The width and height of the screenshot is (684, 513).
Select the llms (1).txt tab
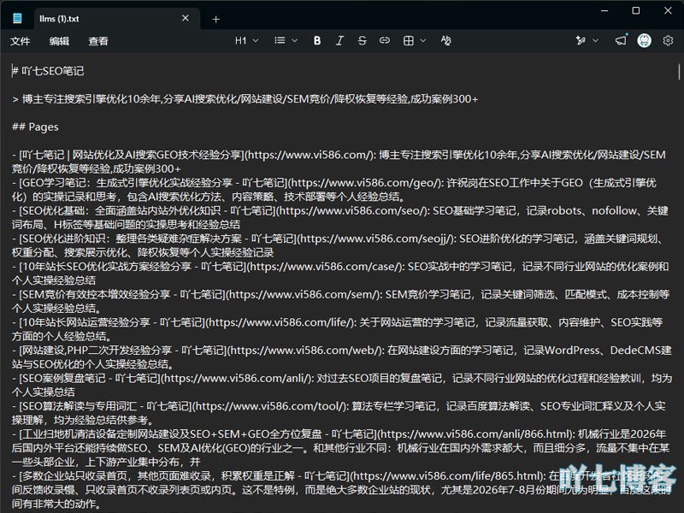coord(117,19)
